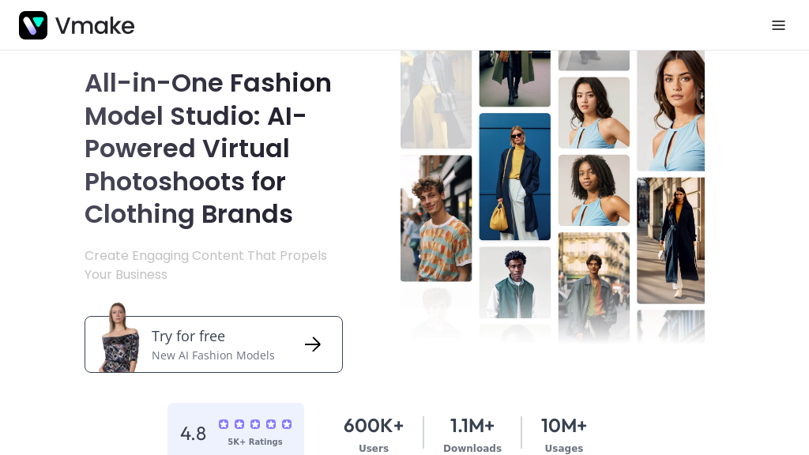The height and width of the screenshot is (455, 809).
Task: Click the 4.8 rating score
Action: pos(194,433)
